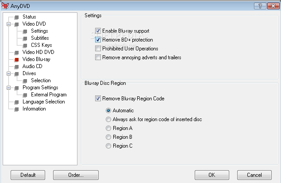The width and height of the screenshot is (281, 183).
Task: Click the Default button
Action: (x=28, y=175)
